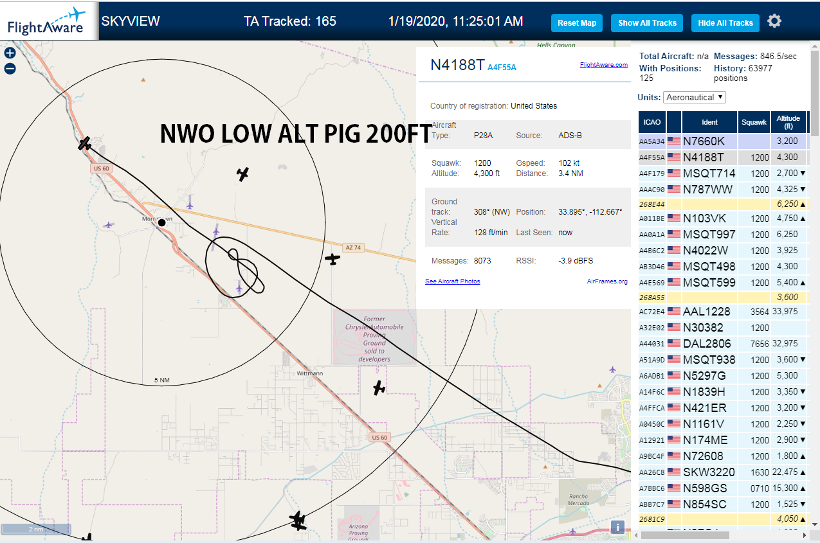Open the AirFrames.org link
Viewport: 820px width, 543px height.
click(607, 281)
